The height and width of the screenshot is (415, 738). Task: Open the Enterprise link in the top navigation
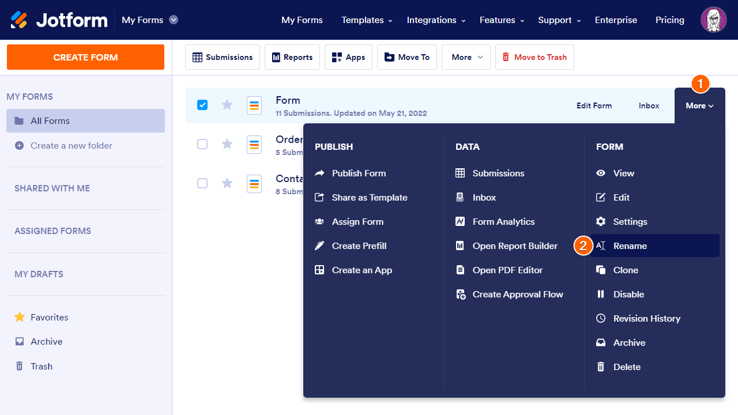(x=616, y=20)
